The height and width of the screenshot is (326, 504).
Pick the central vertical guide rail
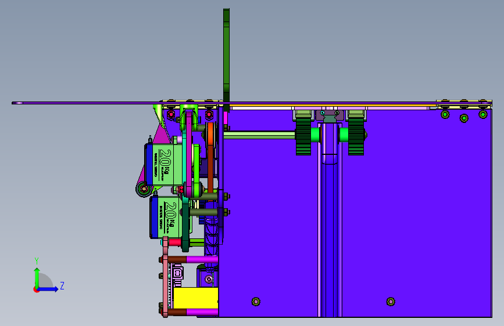pyautogui.click(x=330, y=220)
